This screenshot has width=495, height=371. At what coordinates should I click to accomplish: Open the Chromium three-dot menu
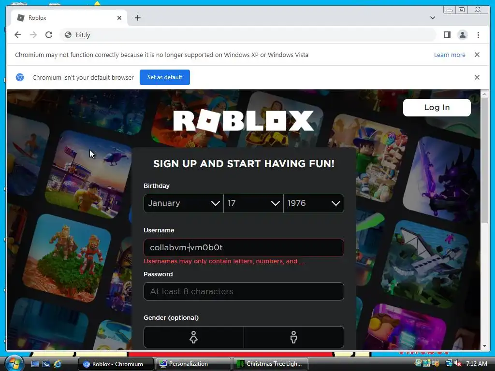pos(478,35)
